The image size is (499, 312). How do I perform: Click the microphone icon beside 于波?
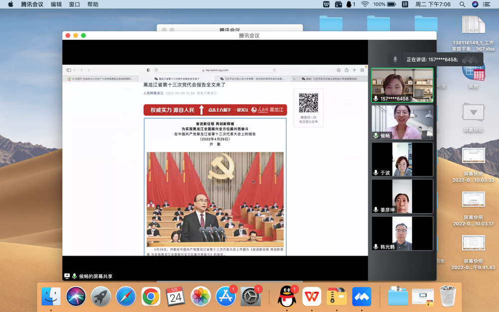tap(376, 173)
